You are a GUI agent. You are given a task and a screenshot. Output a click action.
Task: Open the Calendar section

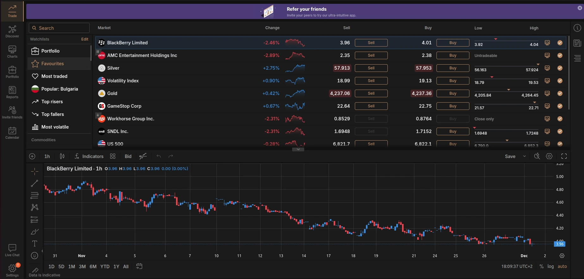12,133
